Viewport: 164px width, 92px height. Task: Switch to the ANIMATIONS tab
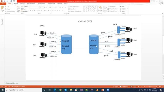[41, 4]
